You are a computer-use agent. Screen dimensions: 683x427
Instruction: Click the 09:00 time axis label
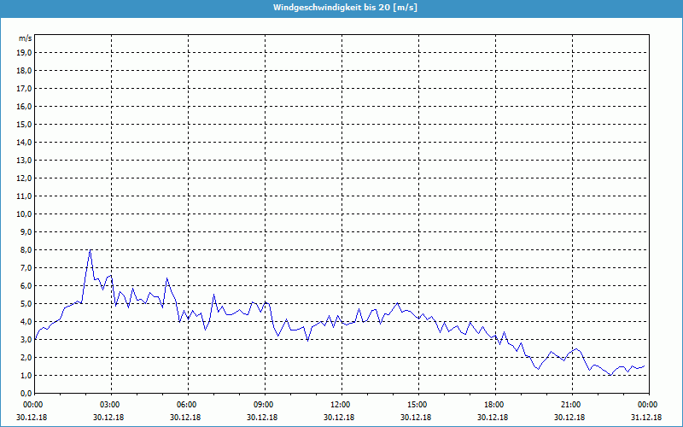pos(264,404)
